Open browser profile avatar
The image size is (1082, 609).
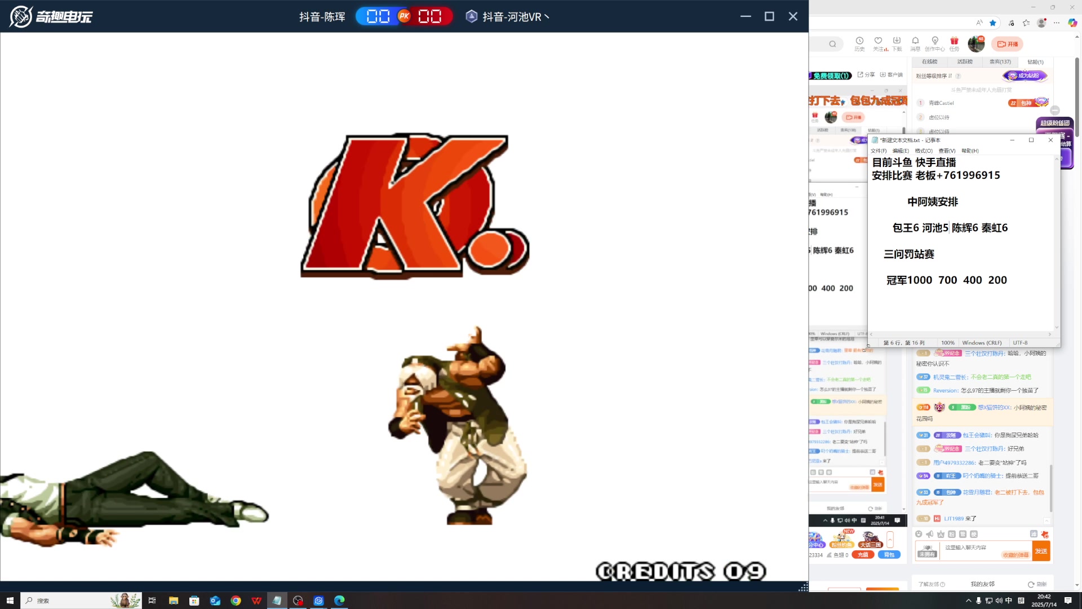tap(1042, 23)
